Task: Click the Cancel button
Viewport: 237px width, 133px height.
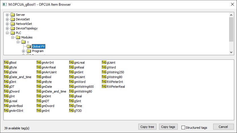Action: click(x=223, y=127)
